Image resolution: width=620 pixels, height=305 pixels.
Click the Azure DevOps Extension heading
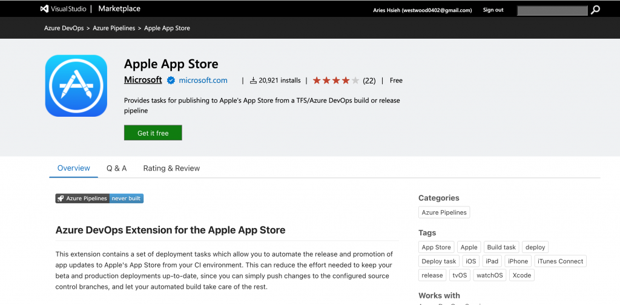pos(170,230)
